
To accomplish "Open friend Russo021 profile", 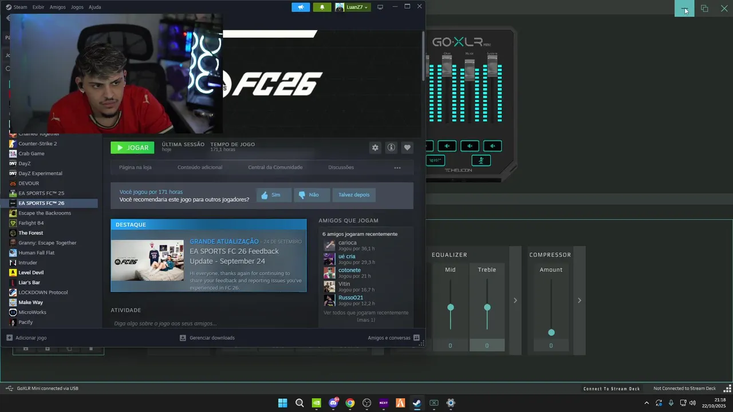I will click(x=350, y=298).
